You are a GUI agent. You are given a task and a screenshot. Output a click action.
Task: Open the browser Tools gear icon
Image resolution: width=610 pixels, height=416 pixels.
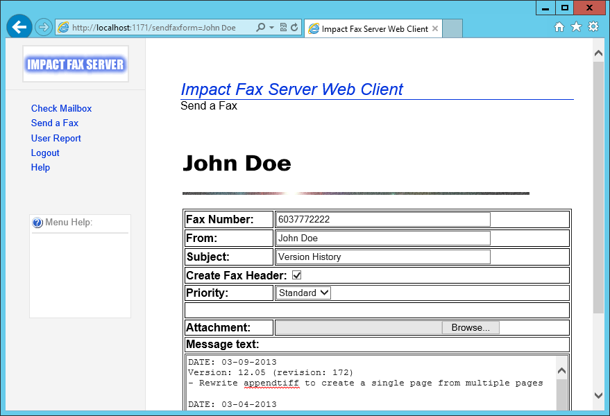click(593, 27)
